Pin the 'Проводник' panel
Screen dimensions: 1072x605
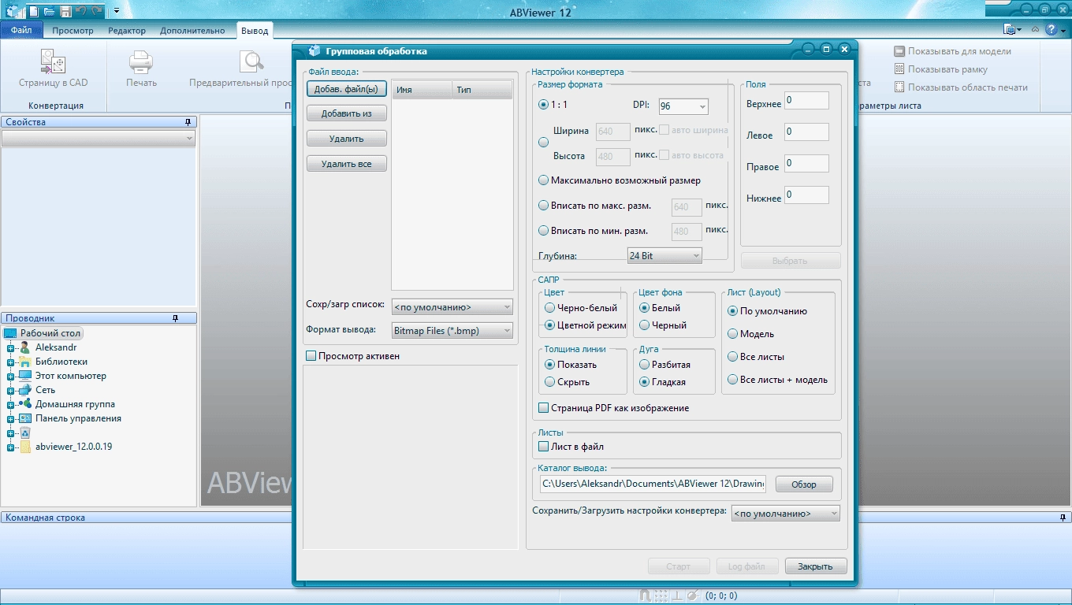[x=175, y=318]
